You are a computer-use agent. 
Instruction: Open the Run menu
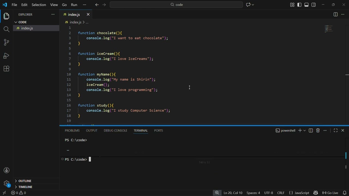(x=74, y=5)
